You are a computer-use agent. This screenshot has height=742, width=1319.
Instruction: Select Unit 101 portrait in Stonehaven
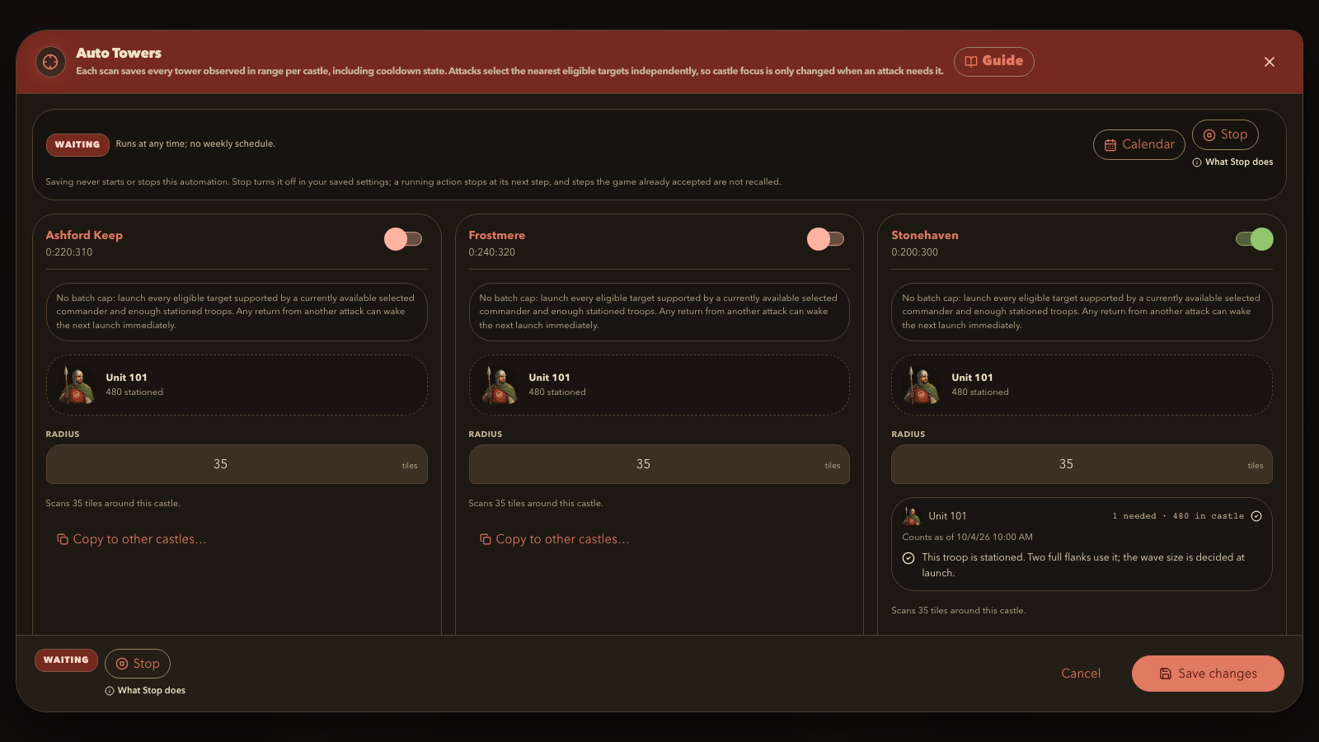point(922,385)
